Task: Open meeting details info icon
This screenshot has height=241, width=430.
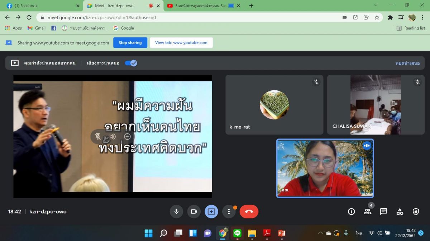Action: click(351, 211)
